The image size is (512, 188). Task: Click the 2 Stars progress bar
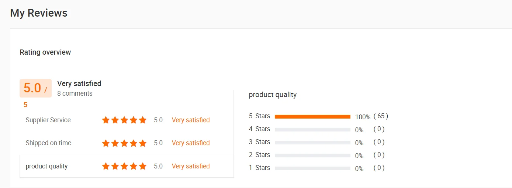coord(312,155)
